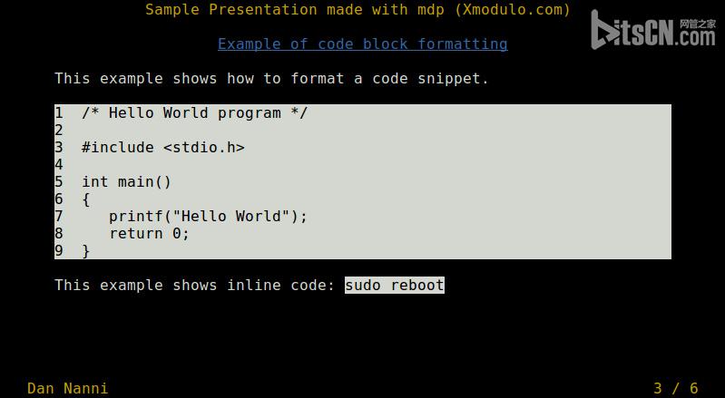Click the bitsCN.com watermark logo
Screen dimensions: 725x398
pos(653,30)
